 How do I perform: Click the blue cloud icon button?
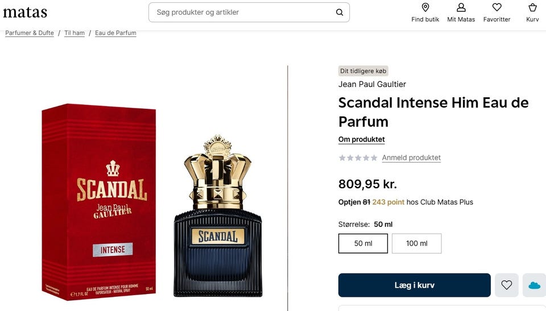tap(534, 285)
